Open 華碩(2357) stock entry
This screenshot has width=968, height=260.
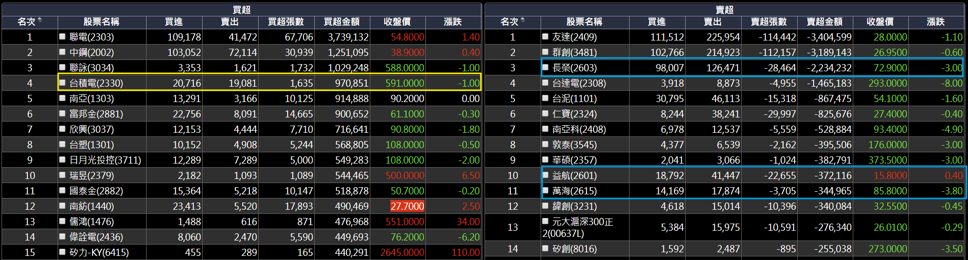click(575, 160)
